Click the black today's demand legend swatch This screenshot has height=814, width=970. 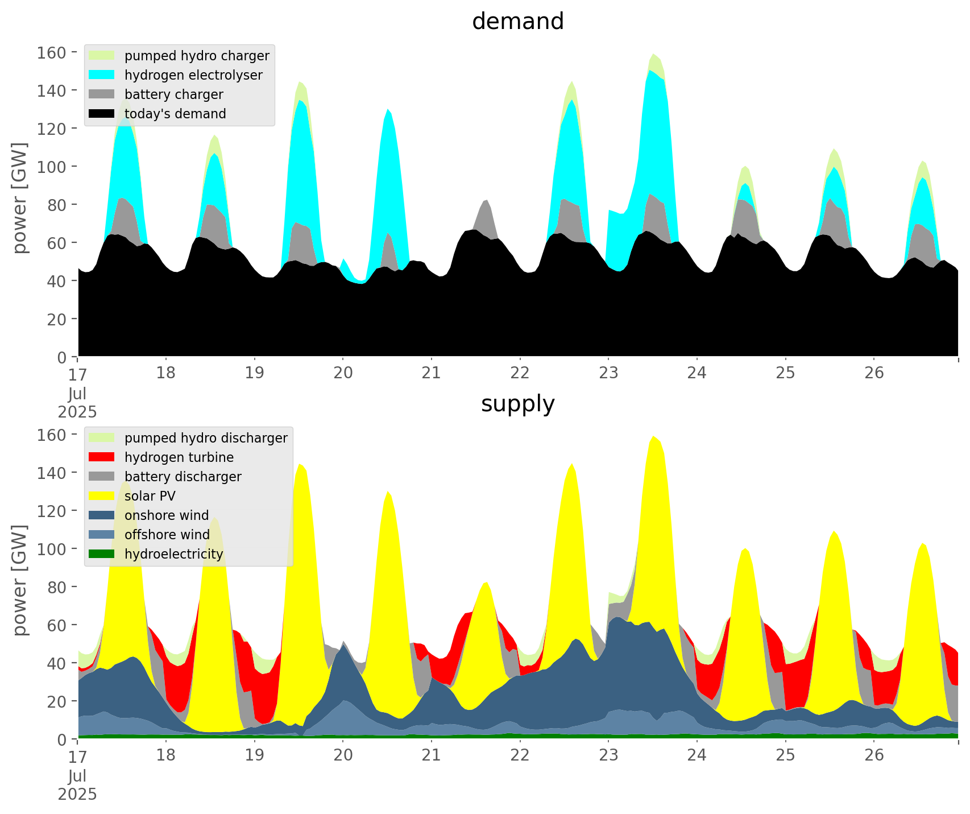point(102,114)
